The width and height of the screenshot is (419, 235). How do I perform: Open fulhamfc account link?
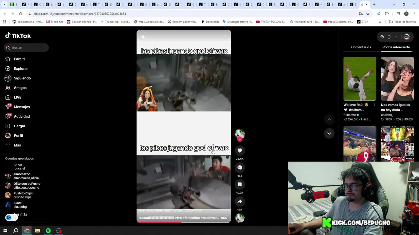pos(350,115)
